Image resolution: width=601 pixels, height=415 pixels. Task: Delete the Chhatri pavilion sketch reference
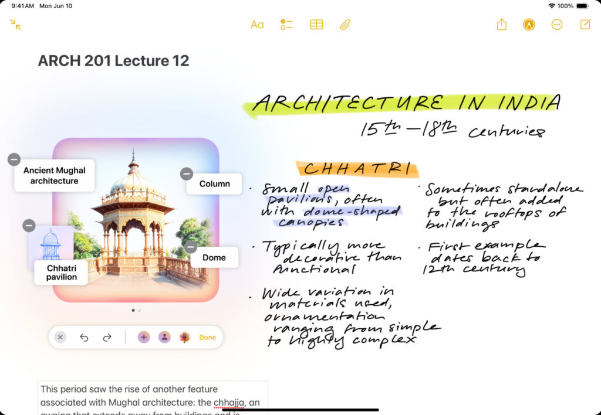tap(29, 226)
